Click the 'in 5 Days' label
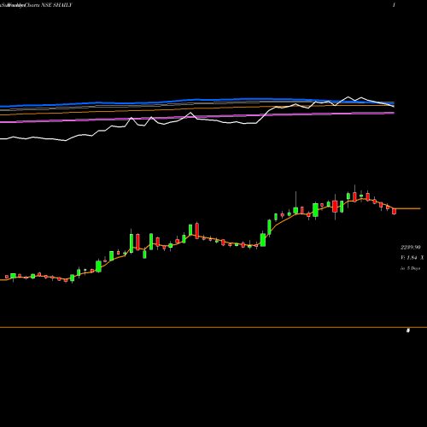Image resolution: width=427 pixels, height=427 pixels. tap(410, 268)
